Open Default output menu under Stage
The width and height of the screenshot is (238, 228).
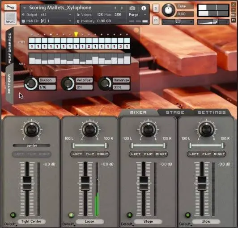127,224
